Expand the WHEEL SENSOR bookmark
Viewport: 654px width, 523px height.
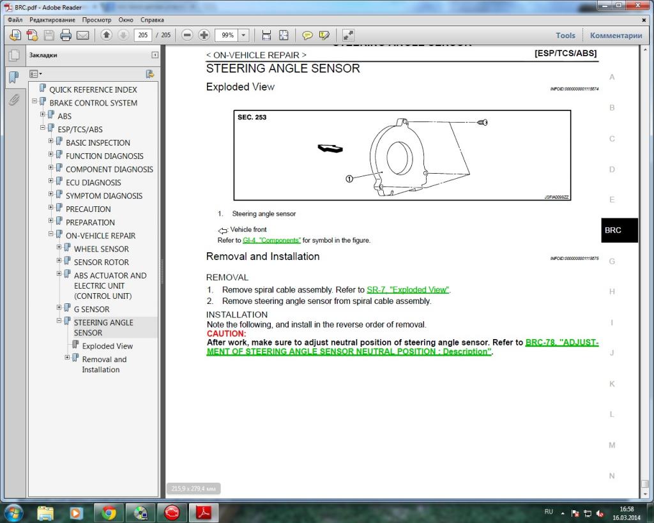click(59, 248)
